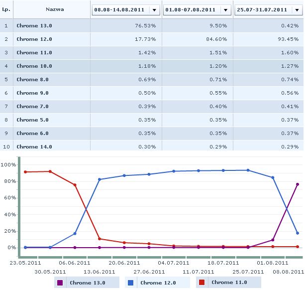The width and height of the screenshot is (305, 290).
Task: Click the red Chrome 11.0 point at 13.06.2011
Action: pyautogui.click(x=100, y=239)
